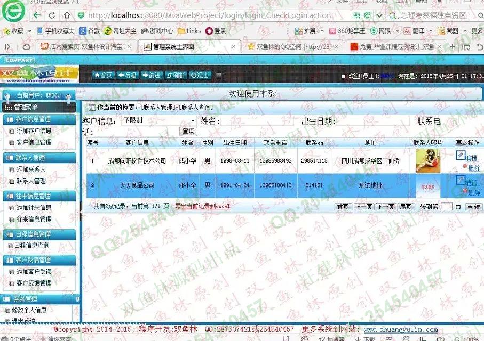Go back using browser back arrow
484x341 pixels.
tap(37, 15)
